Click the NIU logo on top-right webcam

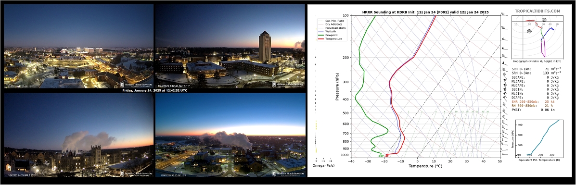pyautogui.click(x=288, y=84)
